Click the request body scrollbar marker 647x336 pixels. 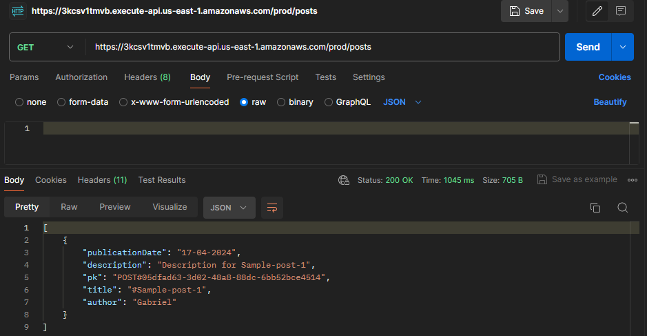coord(634,123)
